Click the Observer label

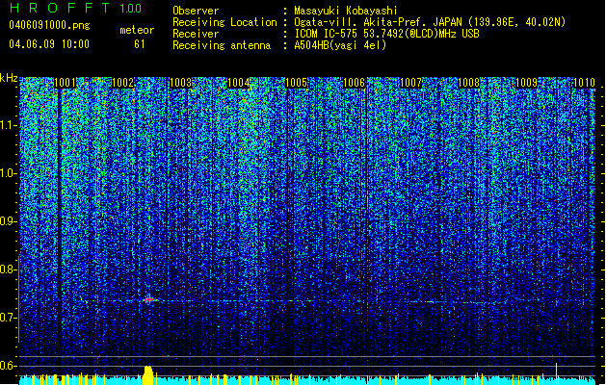point(196,11)
